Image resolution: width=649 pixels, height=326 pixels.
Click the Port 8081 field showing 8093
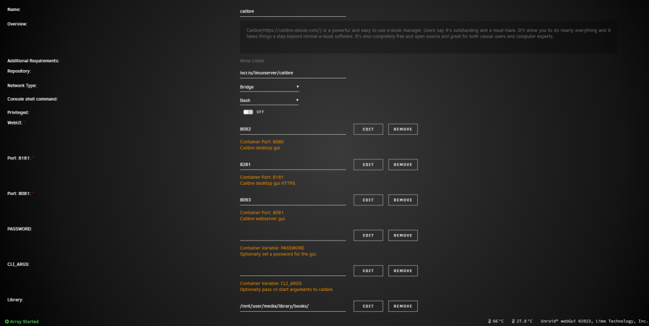click(x=293, y=200)
